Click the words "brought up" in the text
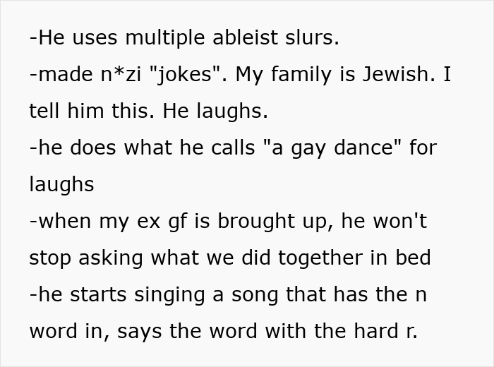 [x=275, y=221]
